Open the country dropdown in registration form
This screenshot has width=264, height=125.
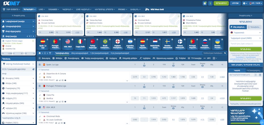[246, 32]
